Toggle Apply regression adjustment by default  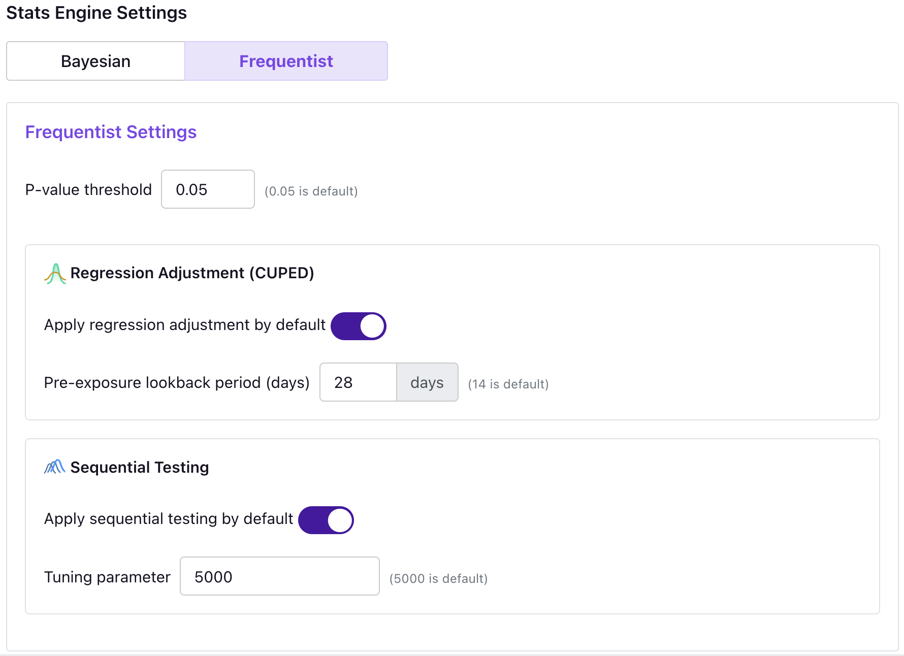(x=359, y=326)
